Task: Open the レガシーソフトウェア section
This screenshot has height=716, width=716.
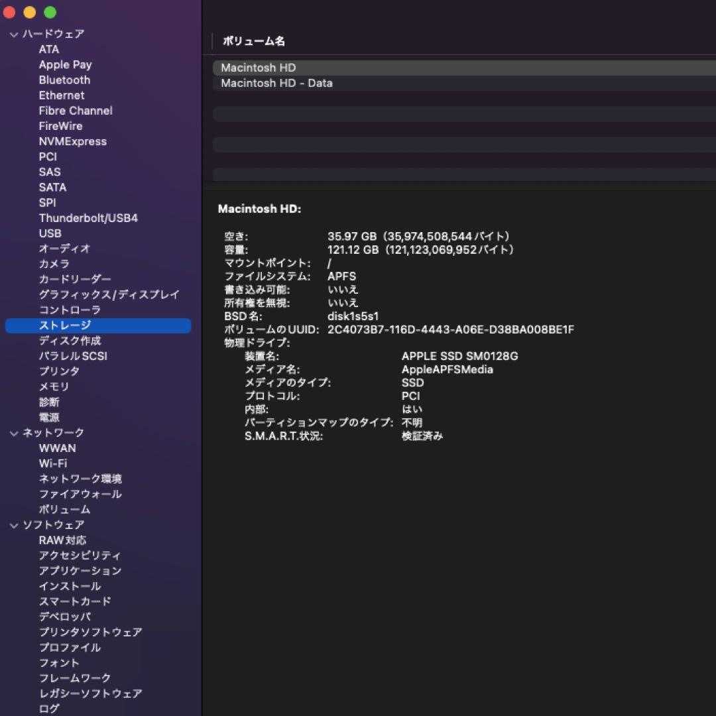Action: click(x=89, y=693)
